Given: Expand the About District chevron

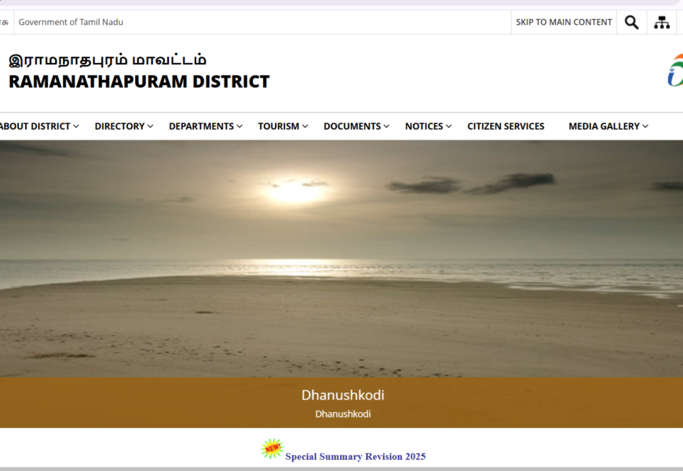Looking at the screenshot, I should tap(76, 126).
